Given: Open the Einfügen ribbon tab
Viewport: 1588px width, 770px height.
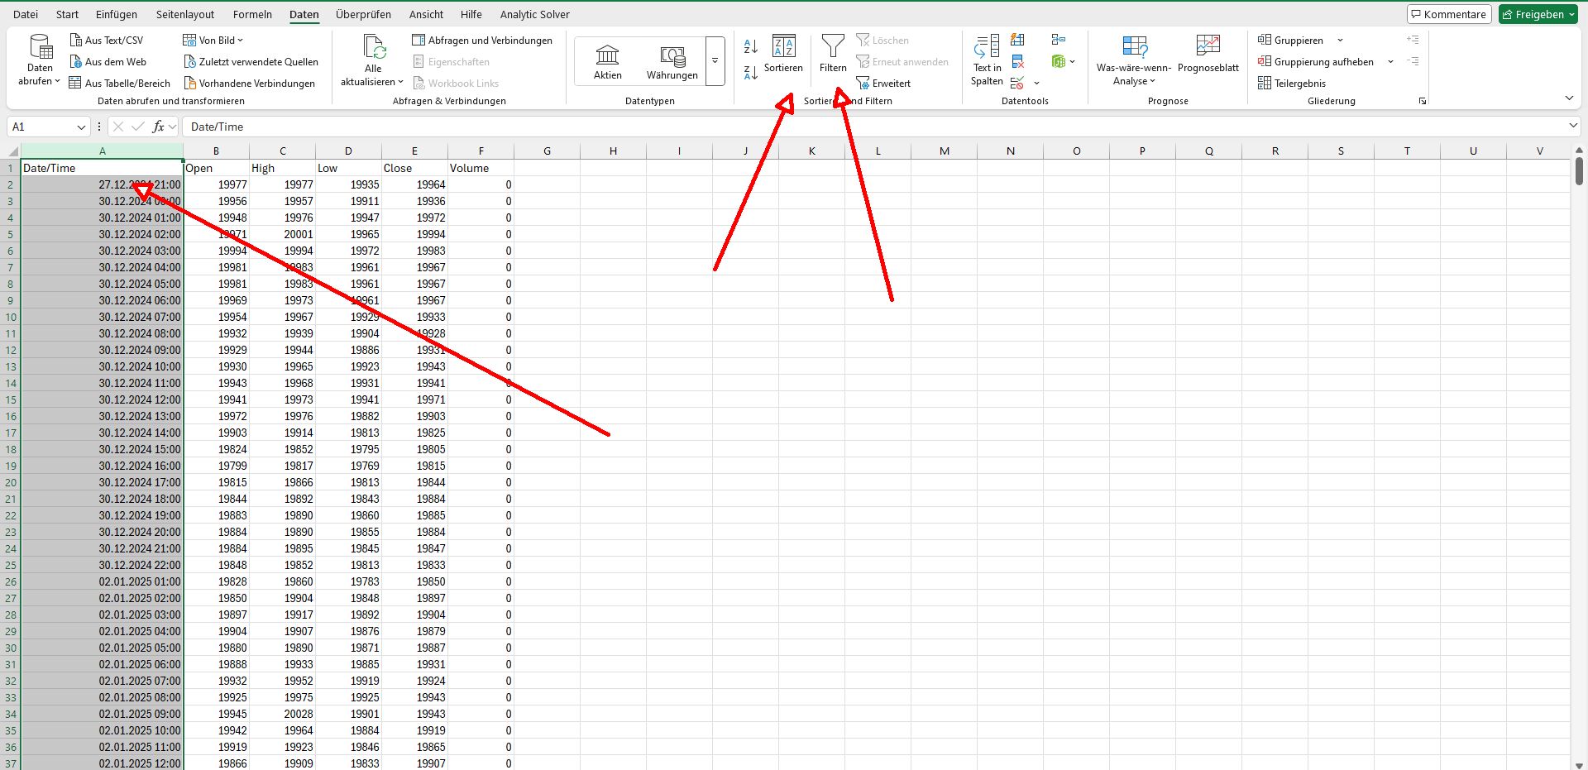Looking at the screenshot, I should pos(117,14).
